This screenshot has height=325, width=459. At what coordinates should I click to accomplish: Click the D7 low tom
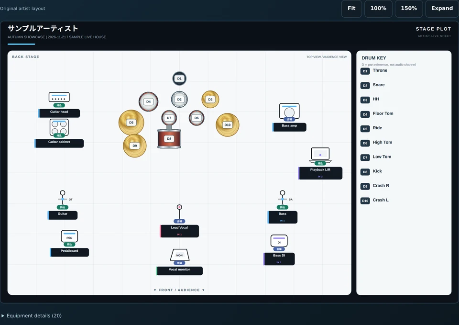tap(169, 118)
